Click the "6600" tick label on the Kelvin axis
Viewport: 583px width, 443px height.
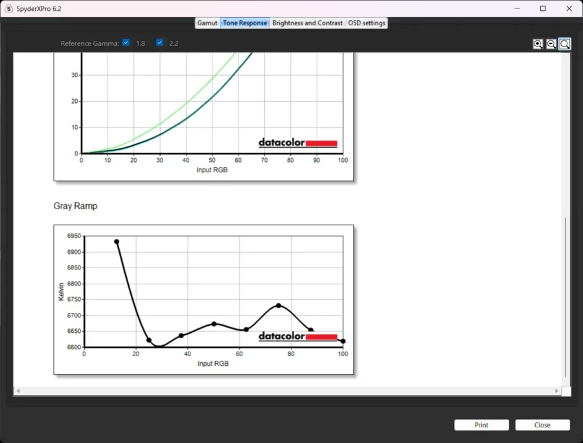74,347
